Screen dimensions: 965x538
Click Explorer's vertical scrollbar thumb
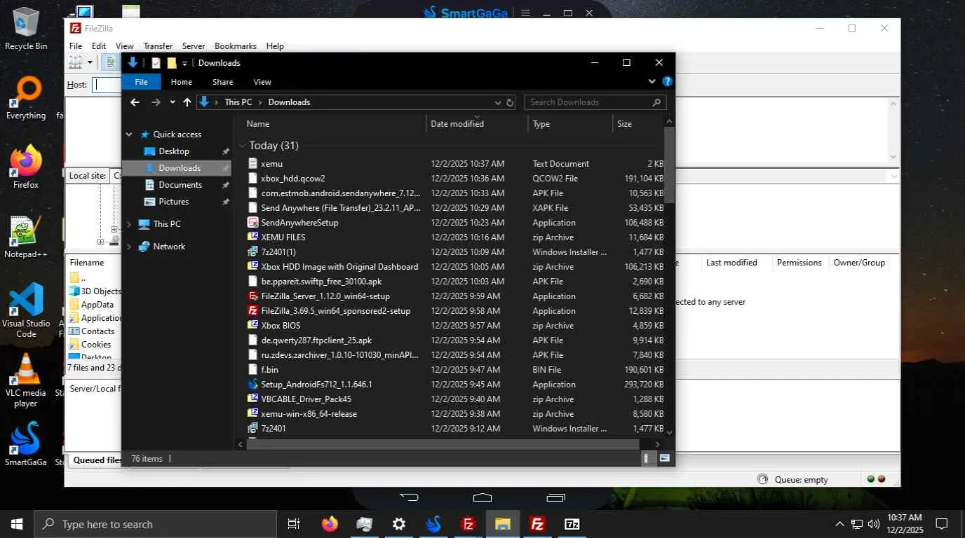pos(669,165)
